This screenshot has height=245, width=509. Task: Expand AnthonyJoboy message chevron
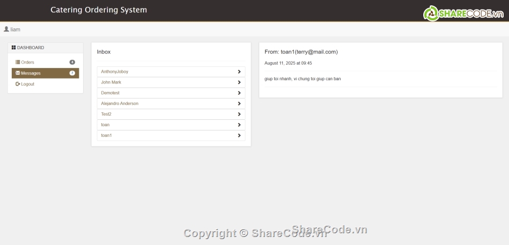pyautogui.click(x=239, y=72)
